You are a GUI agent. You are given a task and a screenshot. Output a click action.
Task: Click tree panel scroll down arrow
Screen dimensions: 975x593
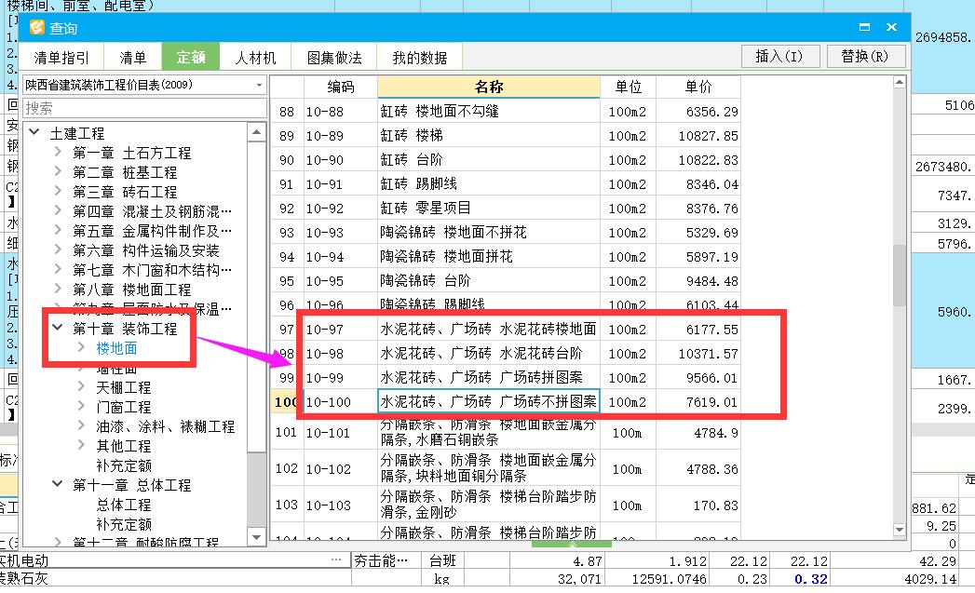(256, 537)
